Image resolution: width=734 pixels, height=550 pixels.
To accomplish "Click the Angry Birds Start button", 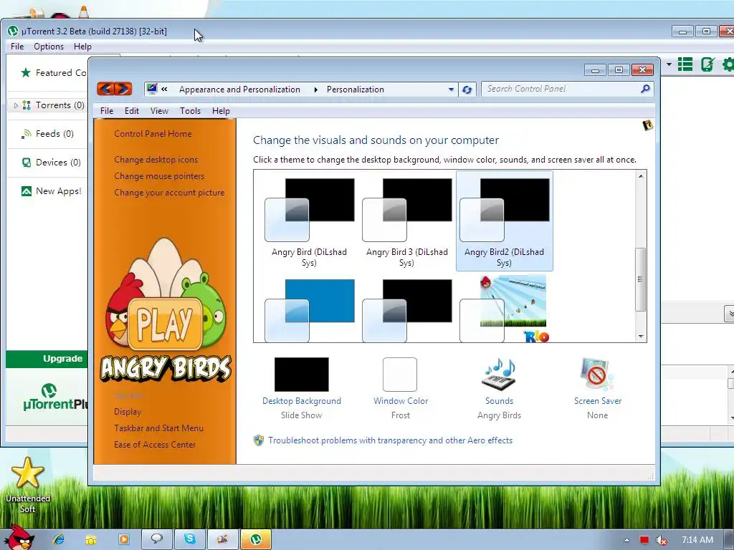I will click(18, 537).
